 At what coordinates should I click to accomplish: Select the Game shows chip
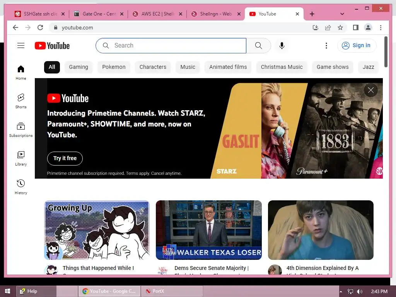click(x=333, y=67)
